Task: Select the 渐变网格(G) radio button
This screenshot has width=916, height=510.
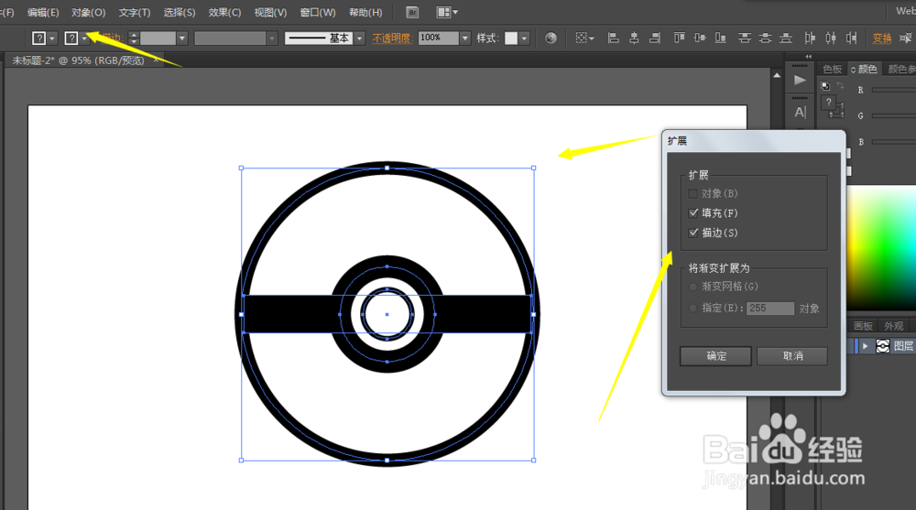Action: 692,287
